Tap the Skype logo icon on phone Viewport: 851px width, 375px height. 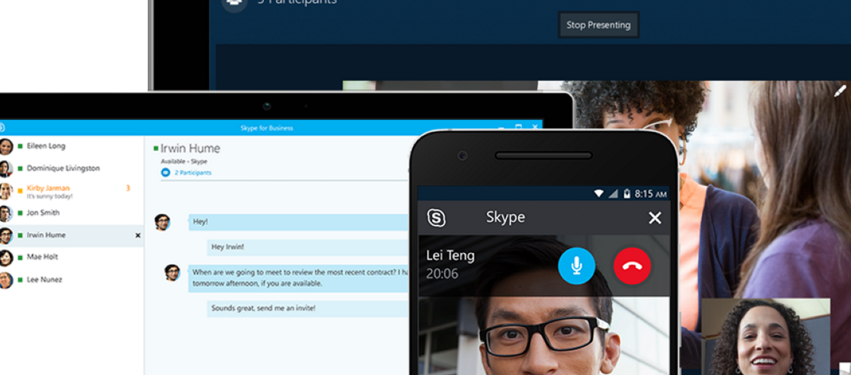[x=436, y=218]
